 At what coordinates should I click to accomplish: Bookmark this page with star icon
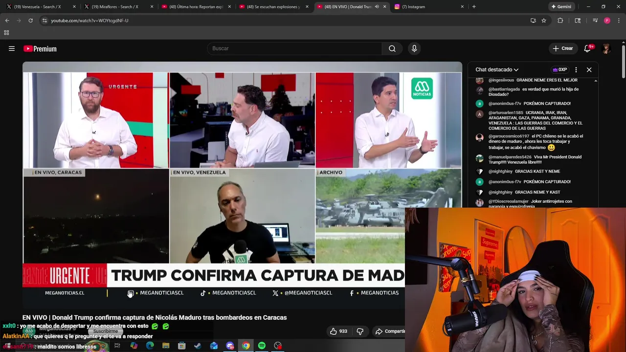click(x=544, y=21)
